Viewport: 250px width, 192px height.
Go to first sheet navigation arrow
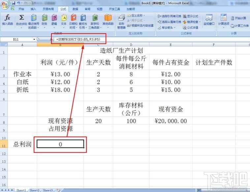(x=2, y=190)
